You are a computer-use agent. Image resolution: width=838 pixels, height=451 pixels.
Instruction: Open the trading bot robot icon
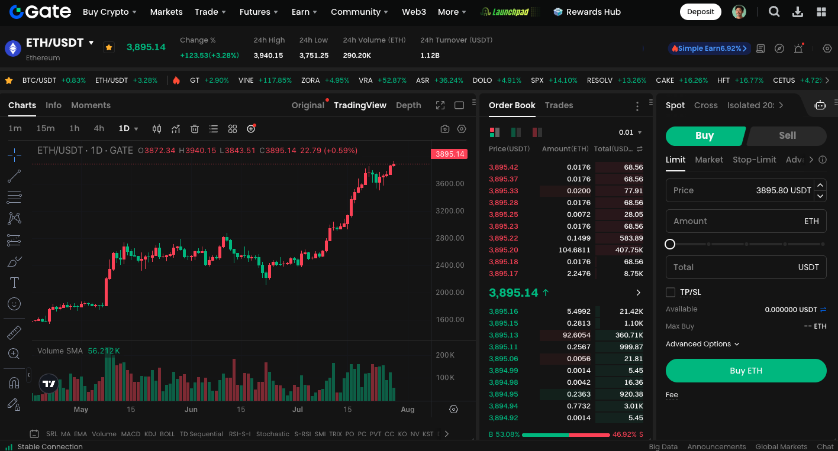[820, 105]
